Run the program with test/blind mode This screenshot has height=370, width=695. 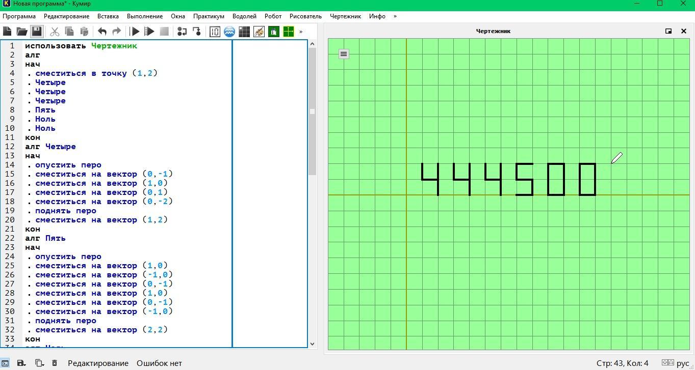click(x=149, y=32)
